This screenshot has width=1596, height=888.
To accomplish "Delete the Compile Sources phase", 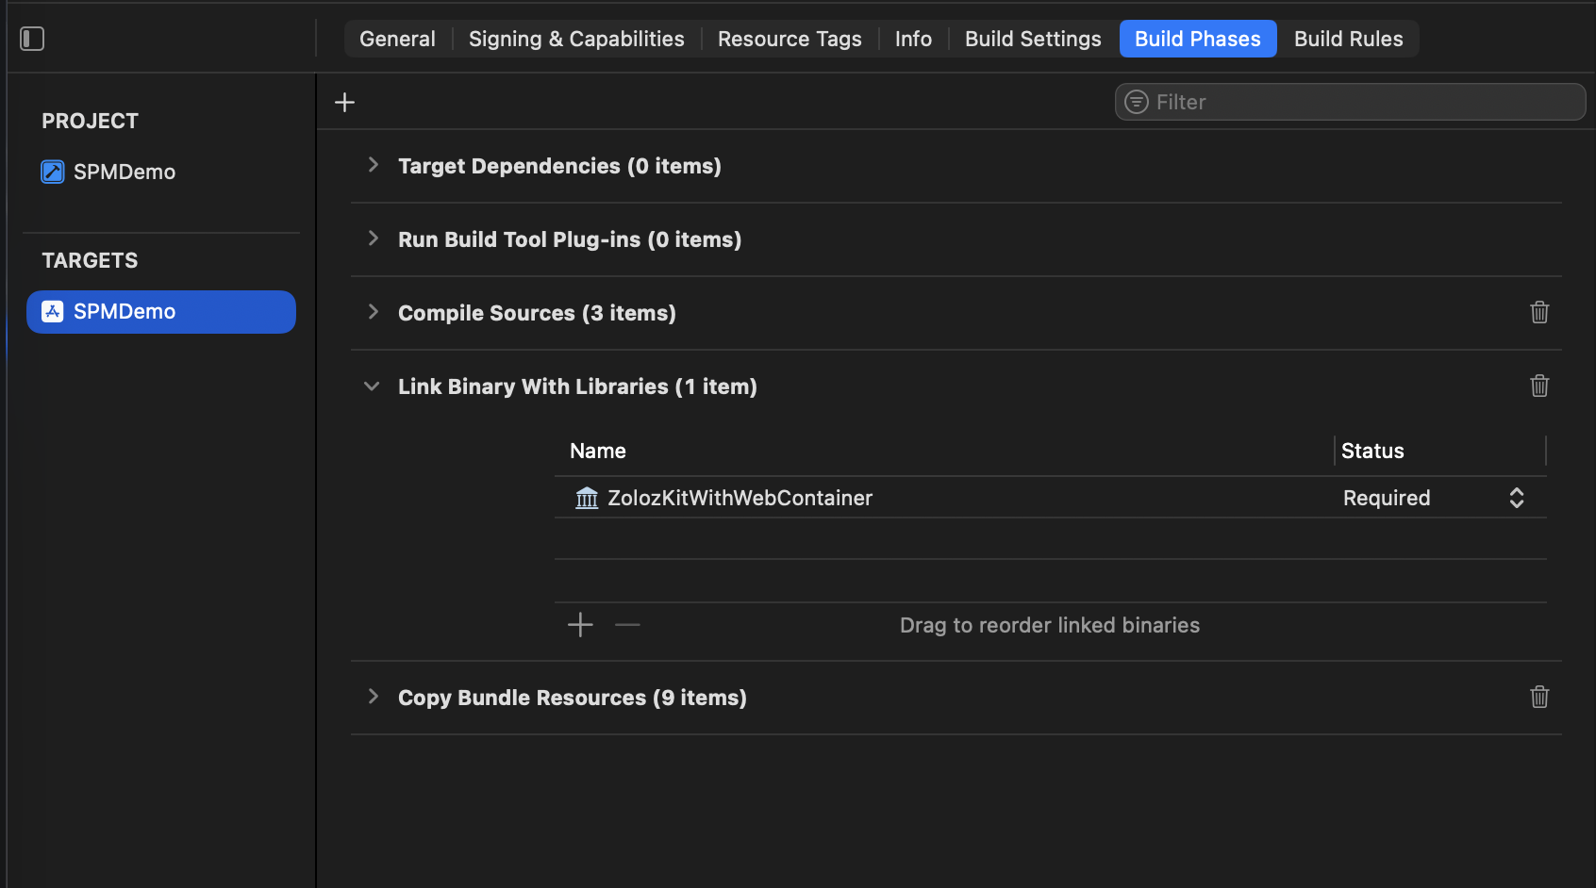I will (x=1539, y=312).
